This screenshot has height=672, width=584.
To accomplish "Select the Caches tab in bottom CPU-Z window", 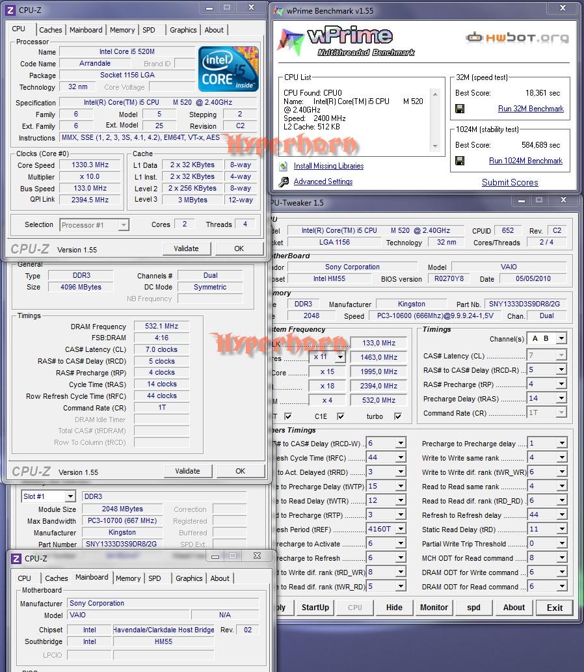I will click(56, 578).
